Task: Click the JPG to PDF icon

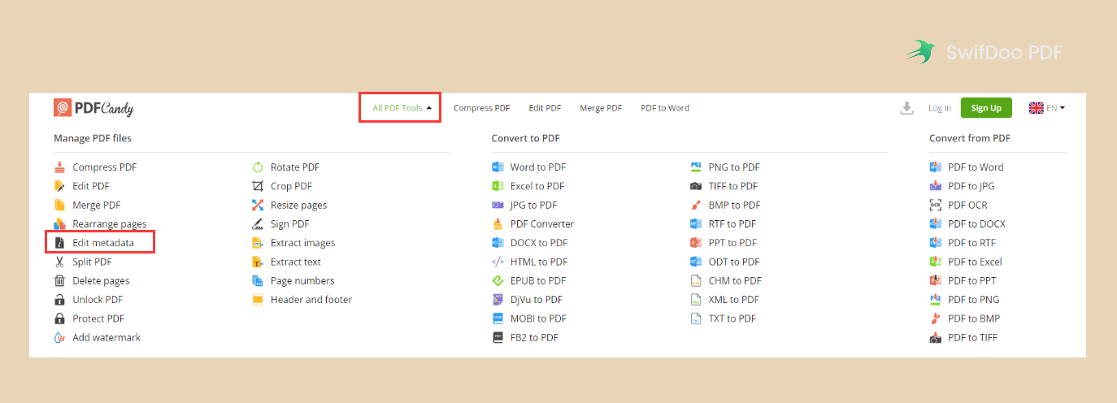Action: 498,205
